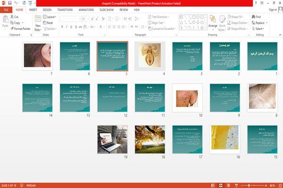Open the Select dropdown in Editing
This screenshot has height=188, width=283.
click(258, 29)
